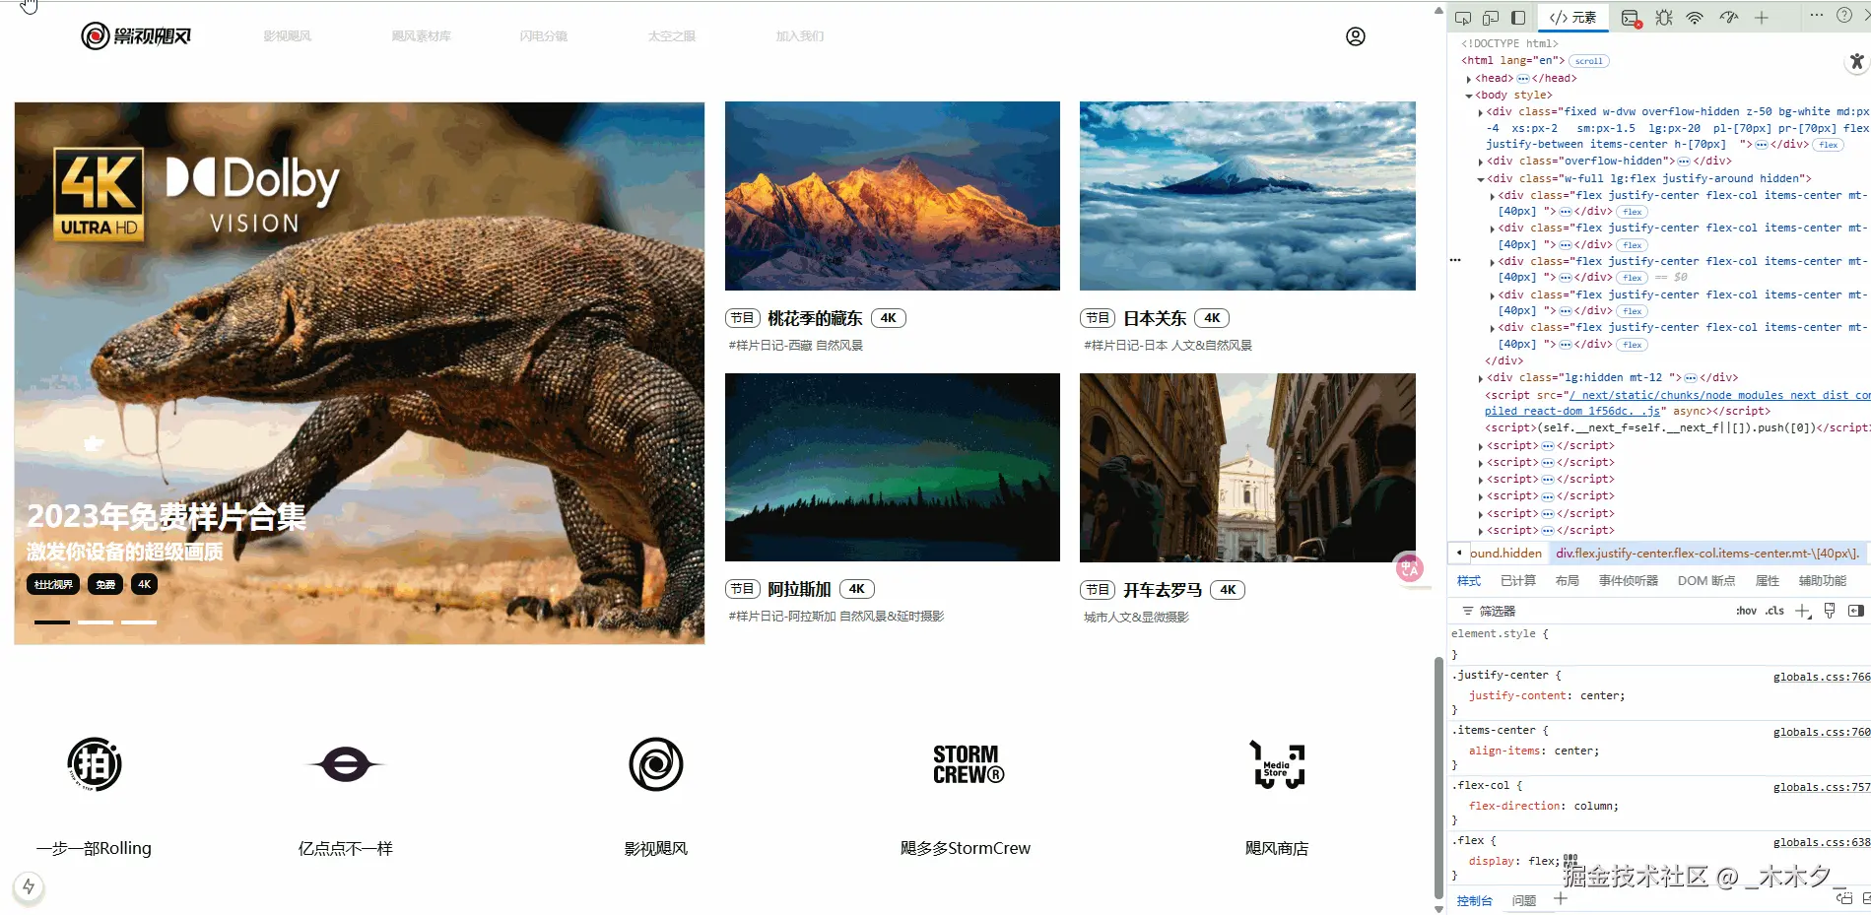Collapse the div class w-full lg:flex node
The height and width of the screenshot is (915, 1871).
point(1481,179)
